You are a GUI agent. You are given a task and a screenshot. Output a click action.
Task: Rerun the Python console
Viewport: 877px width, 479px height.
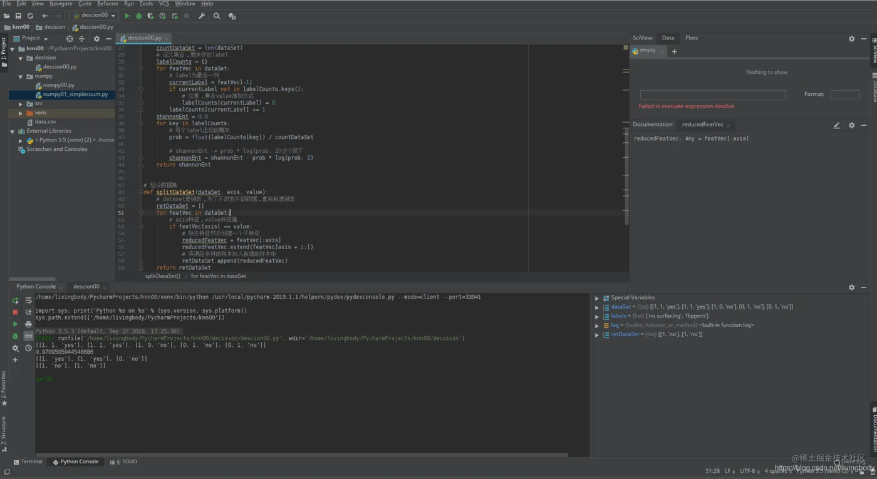16,301
